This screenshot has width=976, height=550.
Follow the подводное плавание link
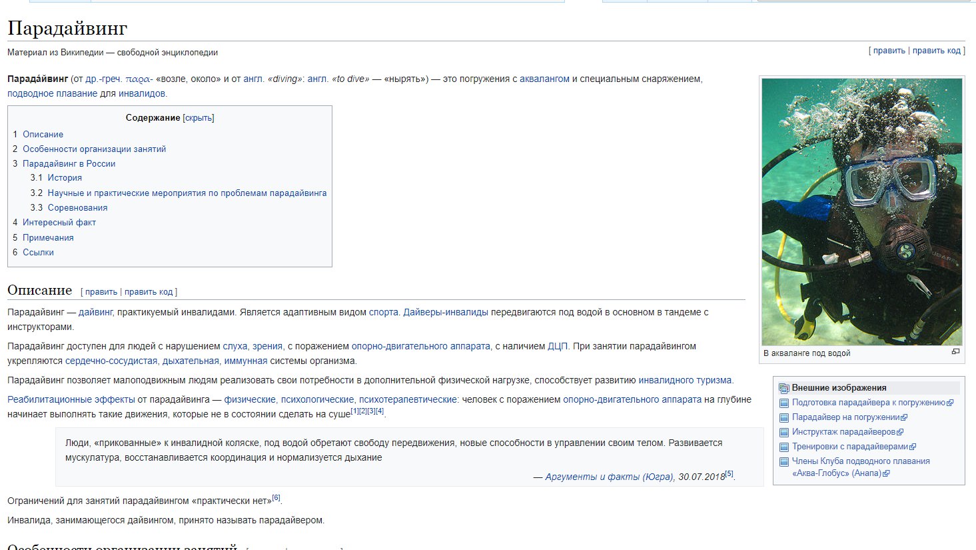(x=52, y=93)
